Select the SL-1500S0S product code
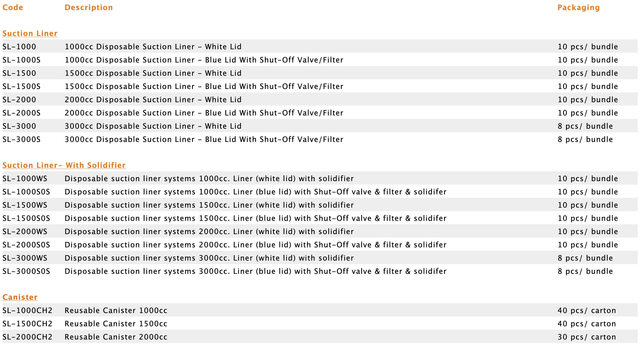Viewport: 642px width, 348px height. 26,218
